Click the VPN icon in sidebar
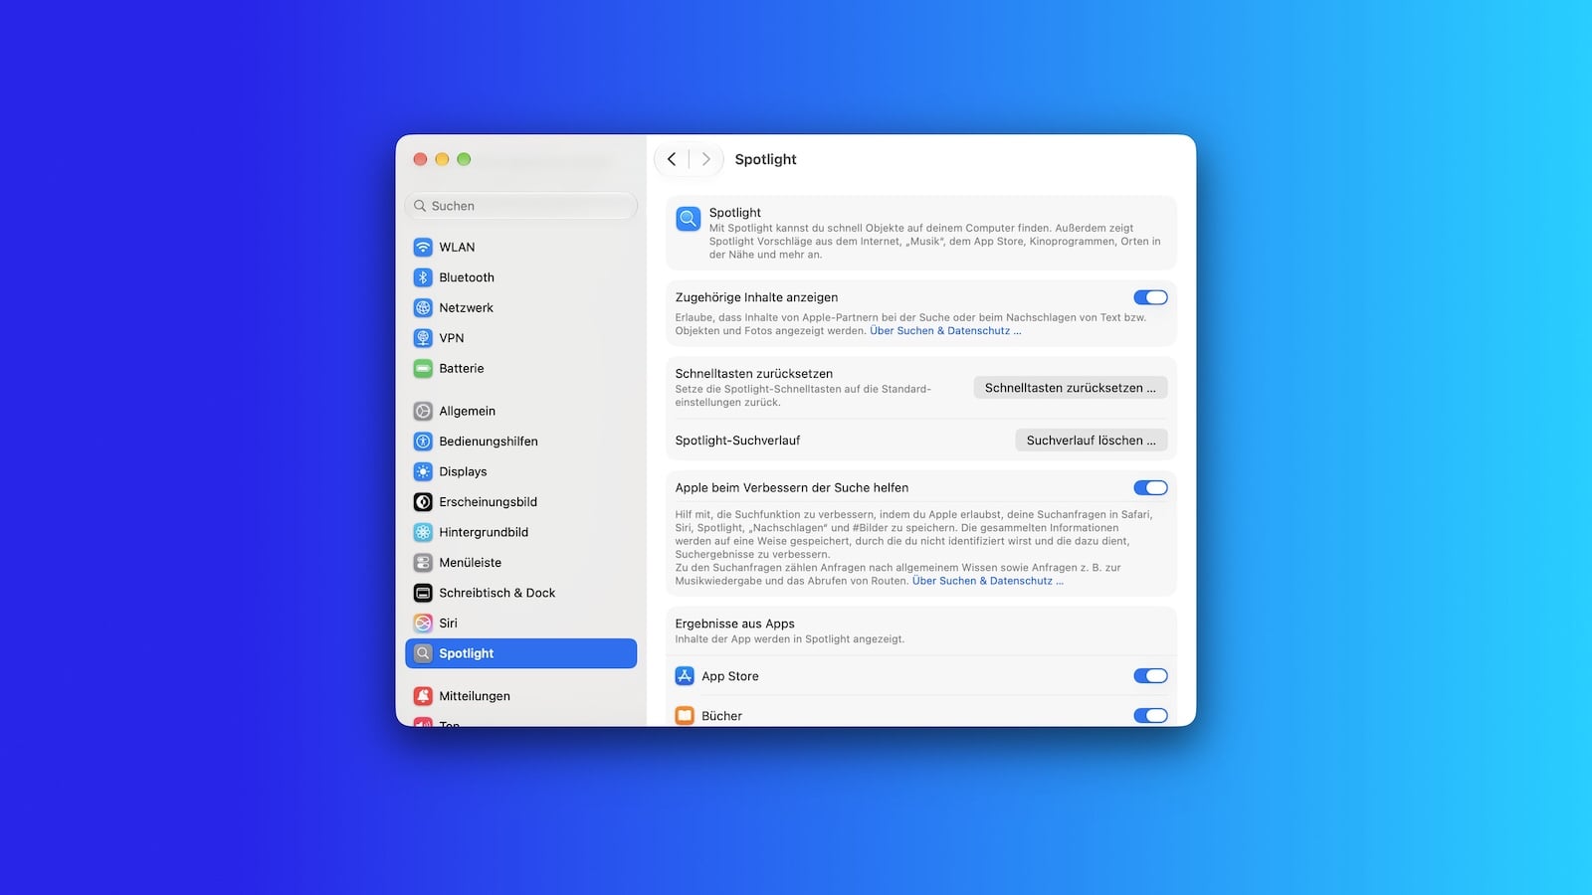Viewport: 1592px width, 895px height. (x=423, y=338)
